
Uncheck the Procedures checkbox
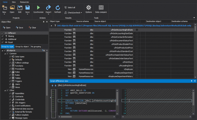click(10, 69)
